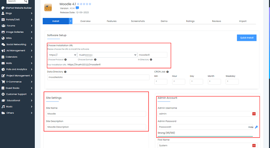
Task: Click the key icon to generate password
Action: click(256, 127)
